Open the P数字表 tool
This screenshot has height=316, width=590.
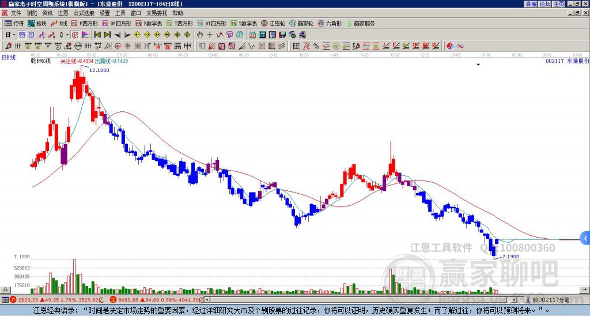coord(149,23)
